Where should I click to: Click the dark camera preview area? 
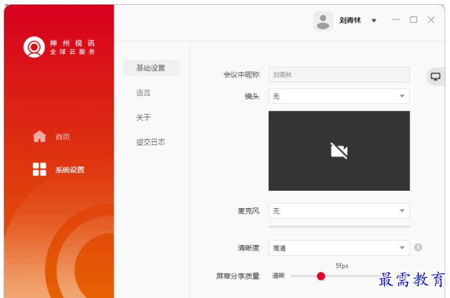click(339, 151)
